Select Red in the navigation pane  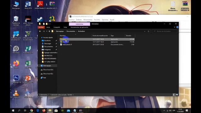[45, 78]
